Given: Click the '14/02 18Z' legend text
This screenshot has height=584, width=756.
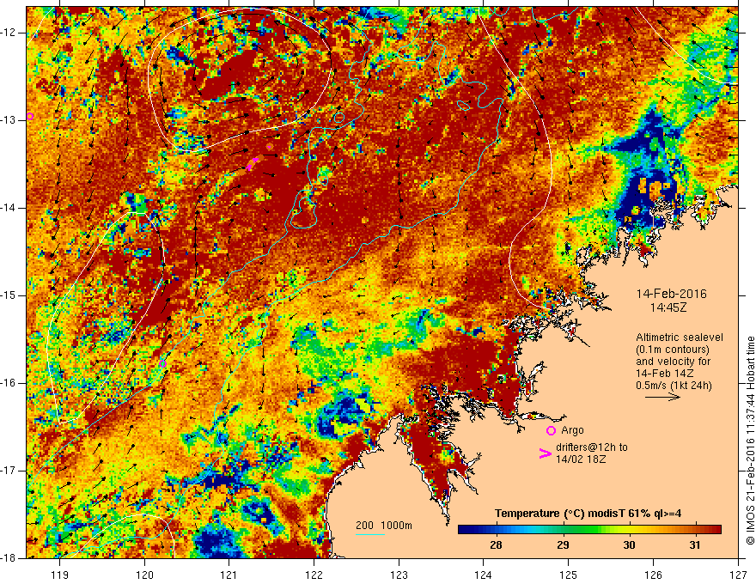Looking at the screenshot, I should 581,459.
